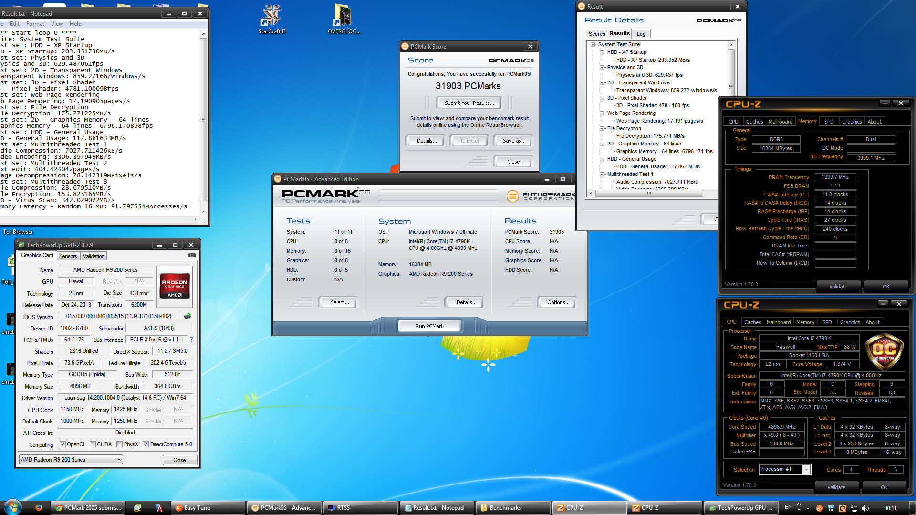Switch to RTSS taskbar item
The height and width of the screenshot is (515, 916).
coord(360,508)
